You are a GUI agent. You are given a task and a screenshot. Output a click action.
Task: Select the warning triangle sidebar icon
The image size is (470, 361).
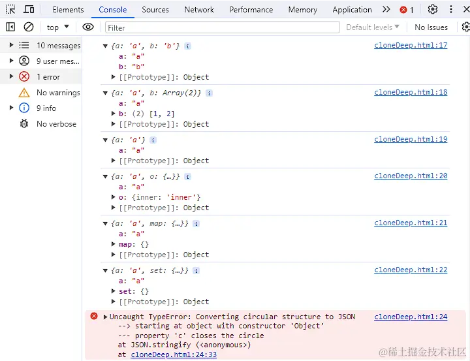pyautogui.click(x=24, y=92)
